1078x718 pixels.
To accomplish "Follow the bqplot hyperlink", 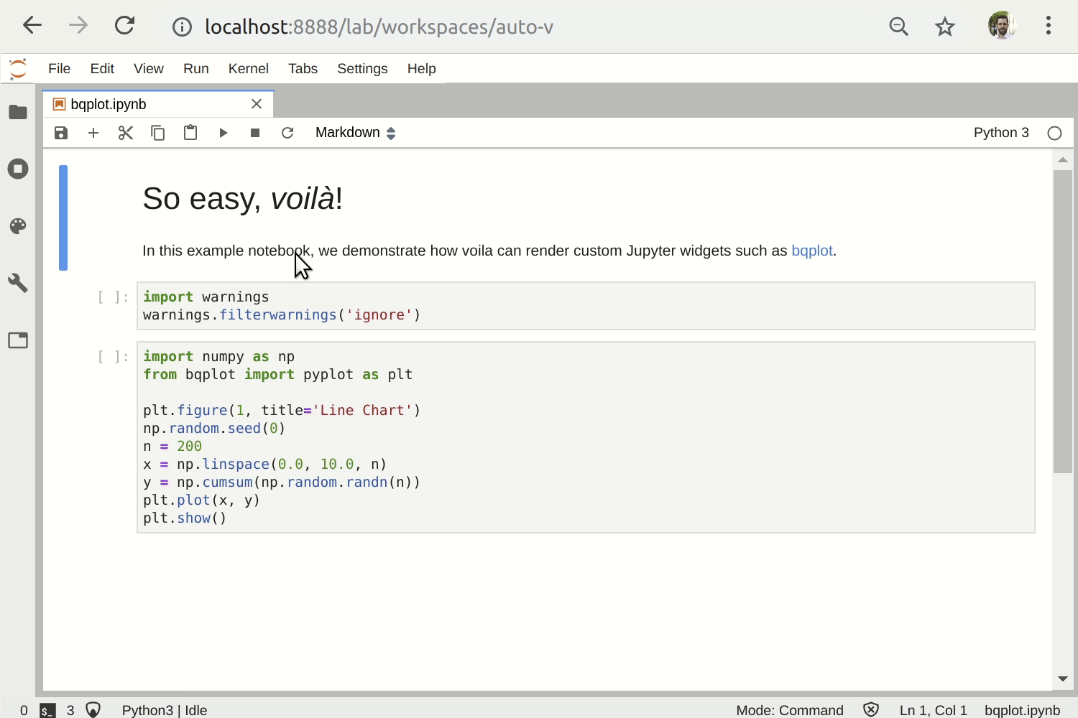I will tap(812, 251).
